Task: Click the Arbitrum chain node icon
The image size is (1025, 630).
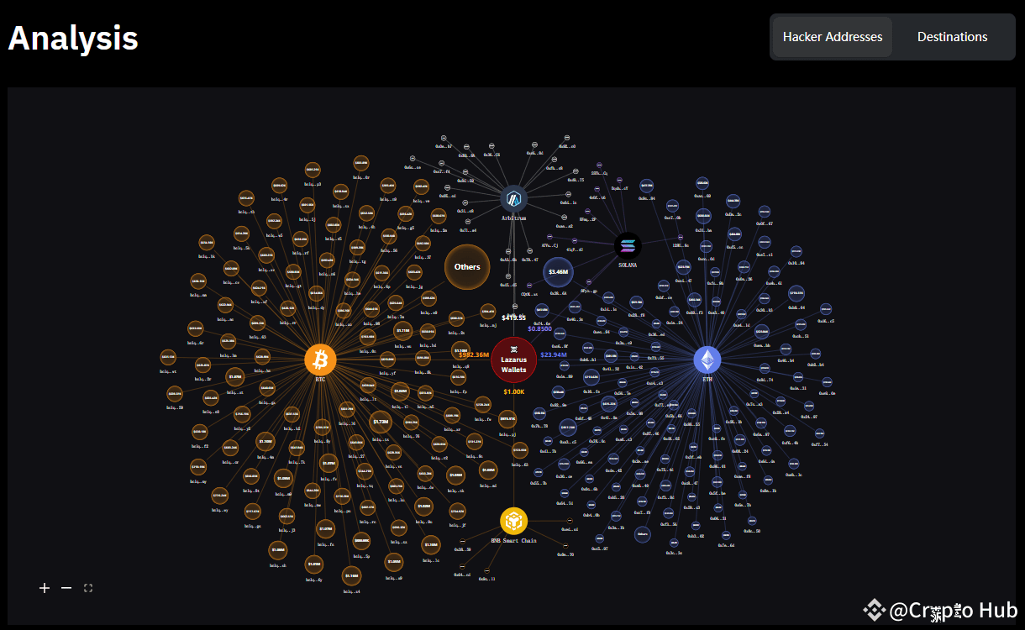Action: 513,199
